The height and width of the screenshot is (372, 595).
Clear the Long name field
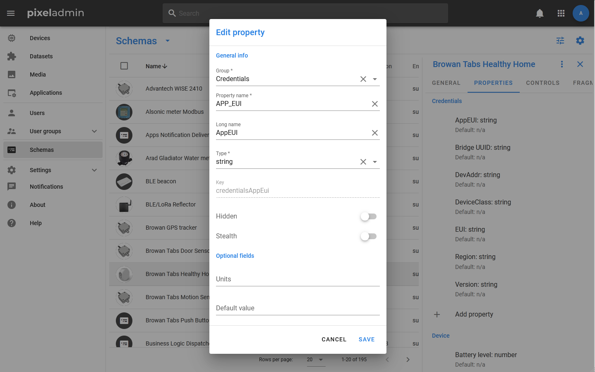click(374, 133)
